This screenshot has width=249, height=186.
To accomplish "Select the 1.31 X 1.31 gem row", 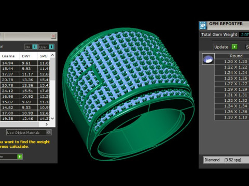I will click(232, 95).
